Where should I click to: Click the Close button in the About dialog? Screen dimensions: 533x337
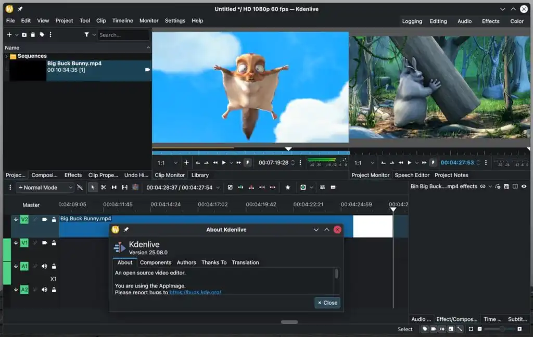tap(327, 303)
